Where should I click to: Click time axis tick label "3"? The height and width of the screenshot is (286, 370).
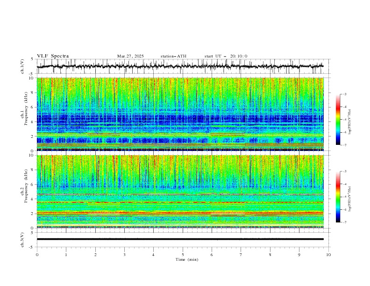[x=124, y=255]
